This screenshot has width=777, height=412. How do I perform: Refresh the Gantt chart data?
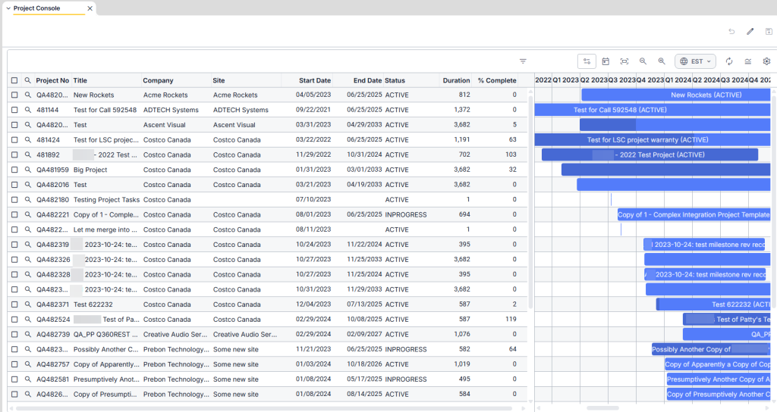click(729, 61)
